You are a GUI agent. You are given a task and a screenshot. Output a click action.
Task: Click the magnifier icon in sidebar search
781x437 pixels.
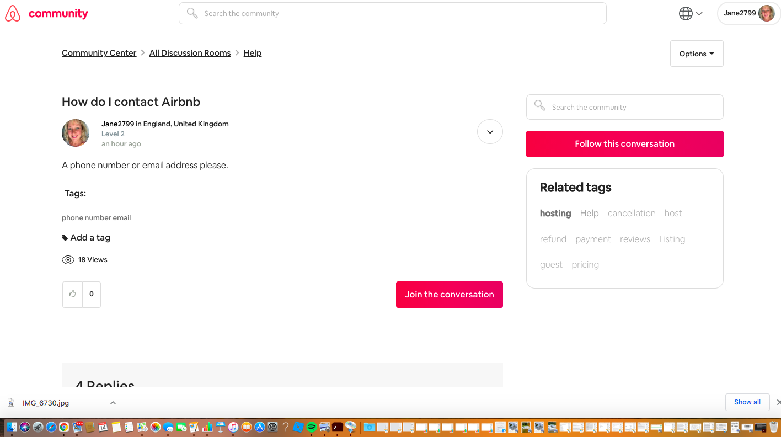point(540,106)
